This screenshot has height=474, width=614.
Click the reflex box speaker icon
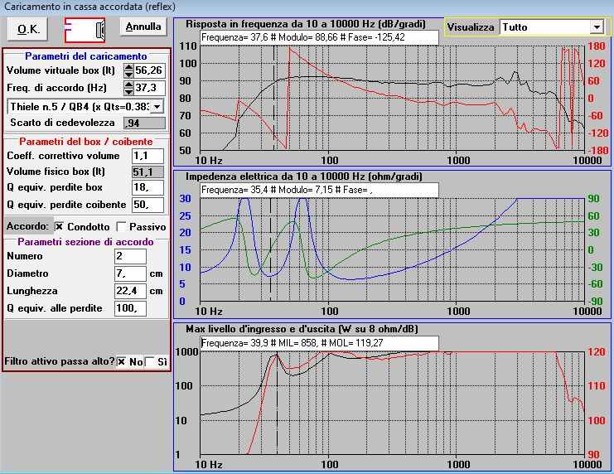[x=85, y=30]
